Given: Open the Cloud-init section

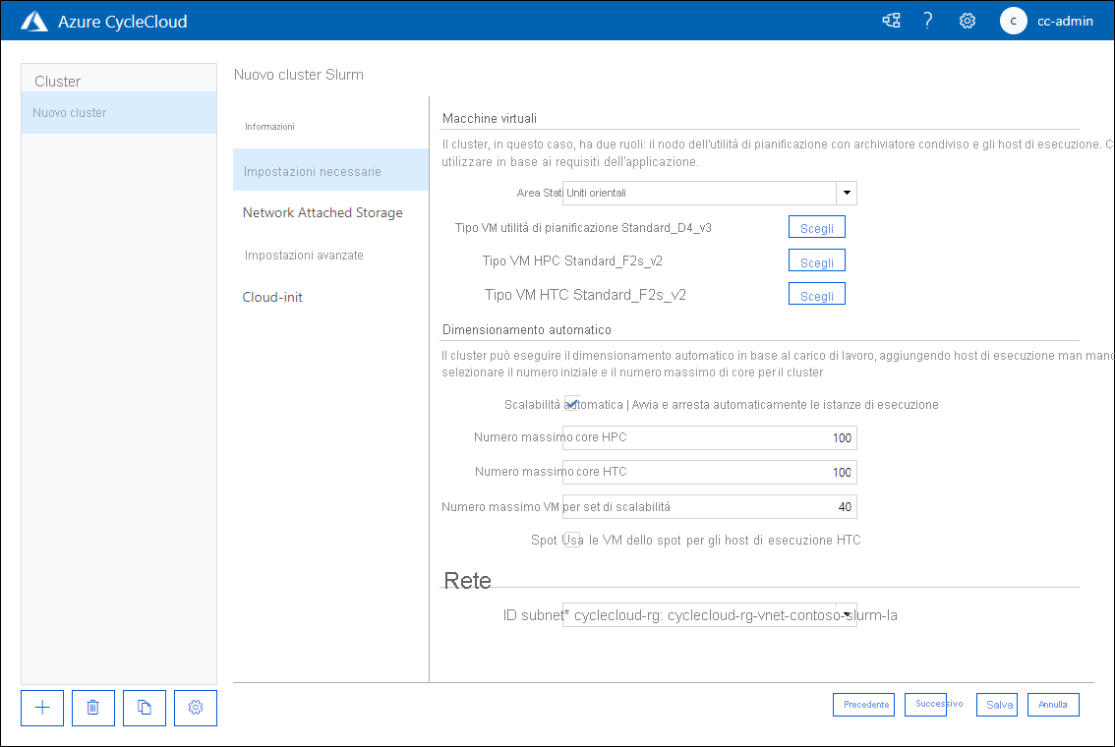Looking at the screenshot, I should click(272, 297).
